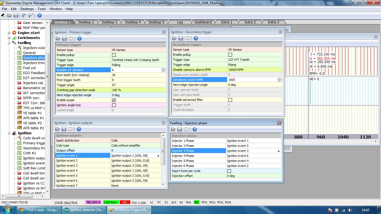
Task: Open the Tools menu
Action: (42, 9)
